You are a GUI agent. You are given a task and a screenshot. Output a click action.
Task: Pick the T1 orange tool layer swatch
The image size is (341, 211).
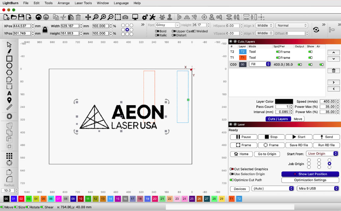point(232,199)
